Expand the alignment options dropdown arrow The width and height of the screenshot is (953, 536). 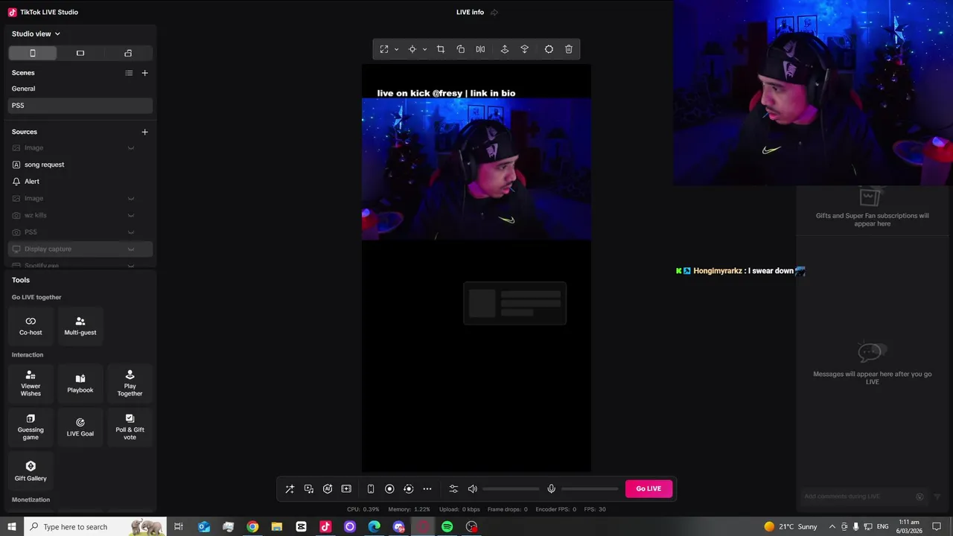pos(424,49)
